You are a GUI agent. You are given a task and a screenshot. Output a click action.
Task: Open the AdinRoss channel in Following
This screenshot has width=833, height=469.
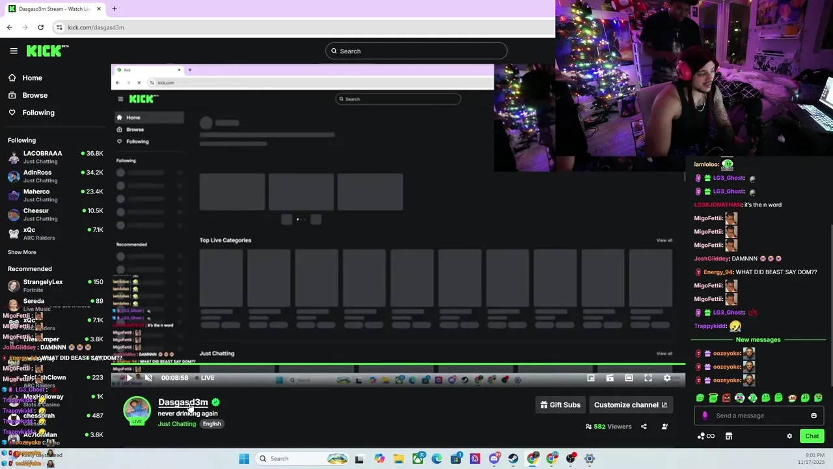55,176
